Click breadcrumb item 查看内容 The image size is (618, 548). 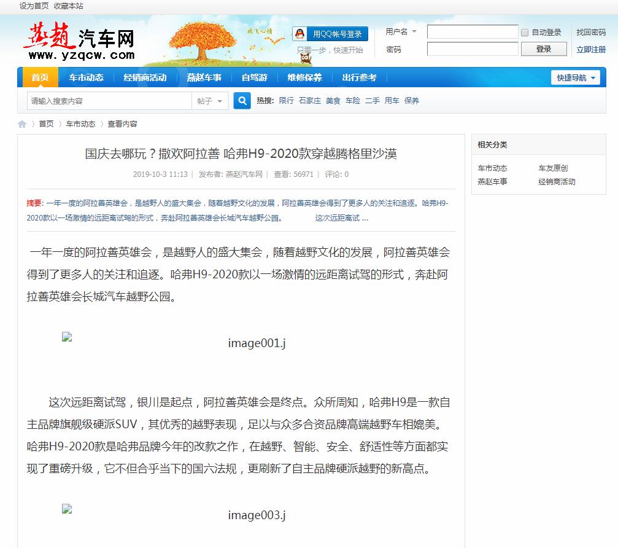[x=123, y=124]
